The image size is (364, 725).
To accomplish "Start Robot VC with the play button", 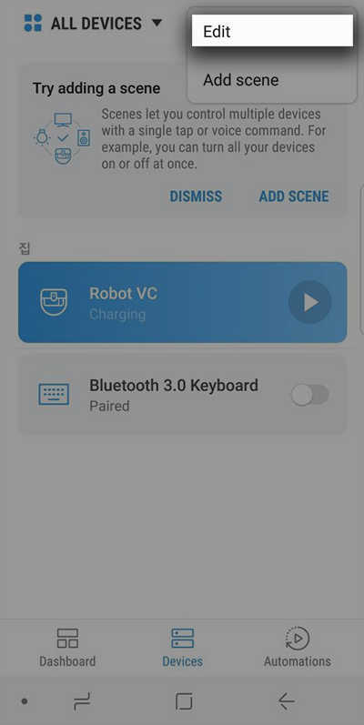I will click(x=310, y=302).
